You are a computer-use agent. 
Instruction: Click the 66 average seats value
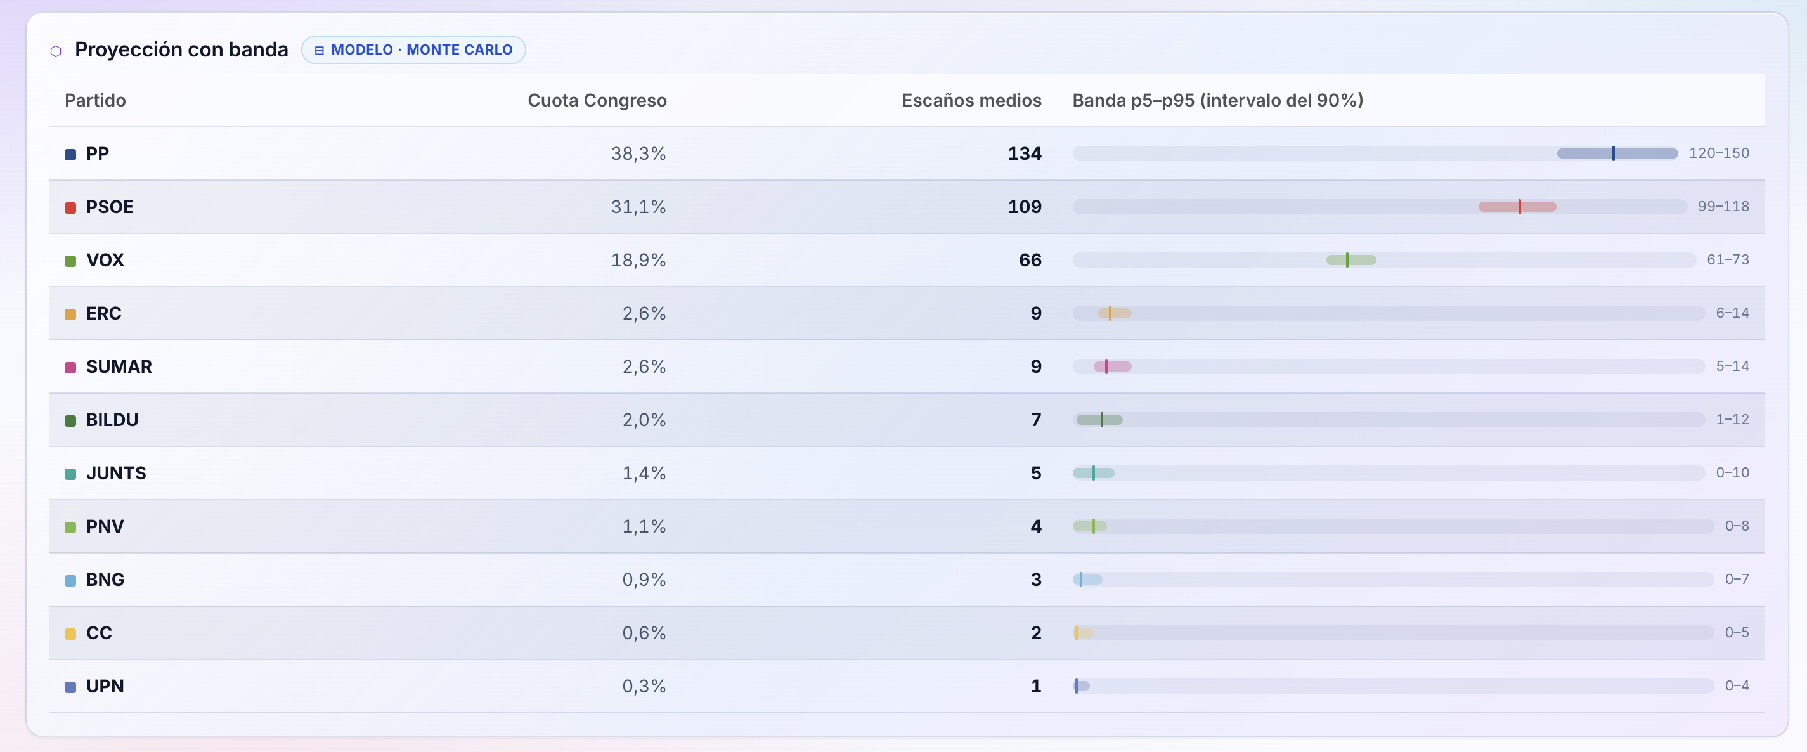[x=1030, y=260]
